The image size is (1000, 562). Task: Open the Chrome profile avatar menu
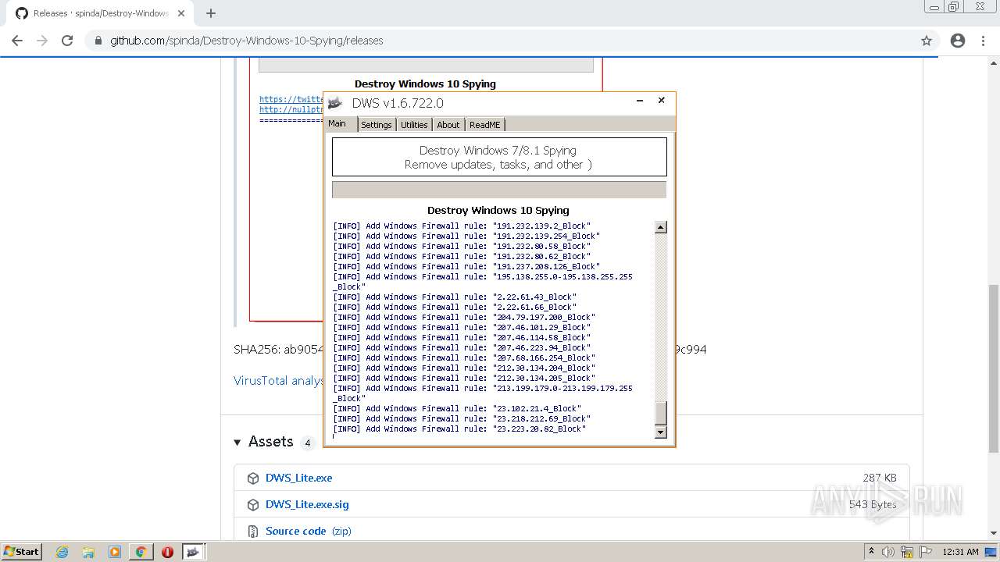[958, 41]
